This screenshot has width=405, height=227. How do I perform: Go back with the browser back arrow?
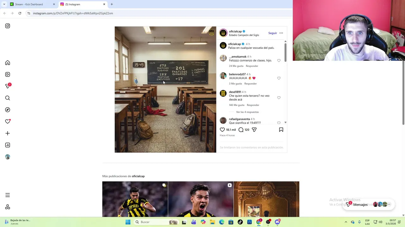(x=4, y=13)
